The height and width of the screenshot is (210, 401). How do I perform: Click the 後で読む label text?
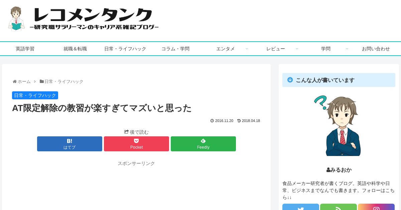(139, 132)
